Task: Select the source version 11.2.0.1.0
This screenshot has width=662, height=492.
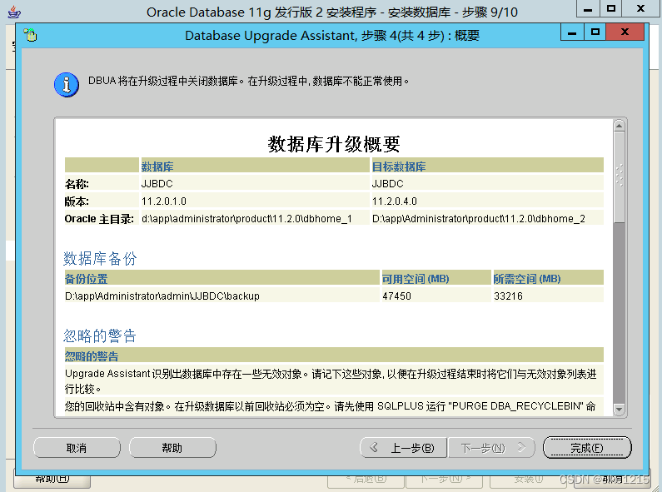Action: tap(164, 201)
